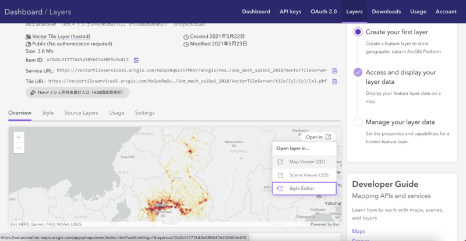Open Downloads page
This screenshot has height=241, width=466.
point(386,12)
